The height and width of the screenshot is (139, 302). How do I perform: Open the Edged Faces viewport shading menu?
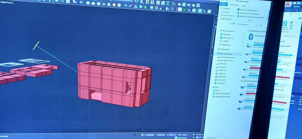click(7, 3)
